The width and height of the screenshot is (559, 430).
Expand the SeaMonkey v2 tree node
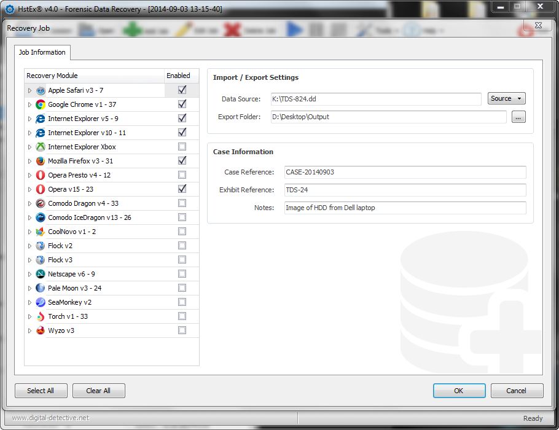(29, 302)
